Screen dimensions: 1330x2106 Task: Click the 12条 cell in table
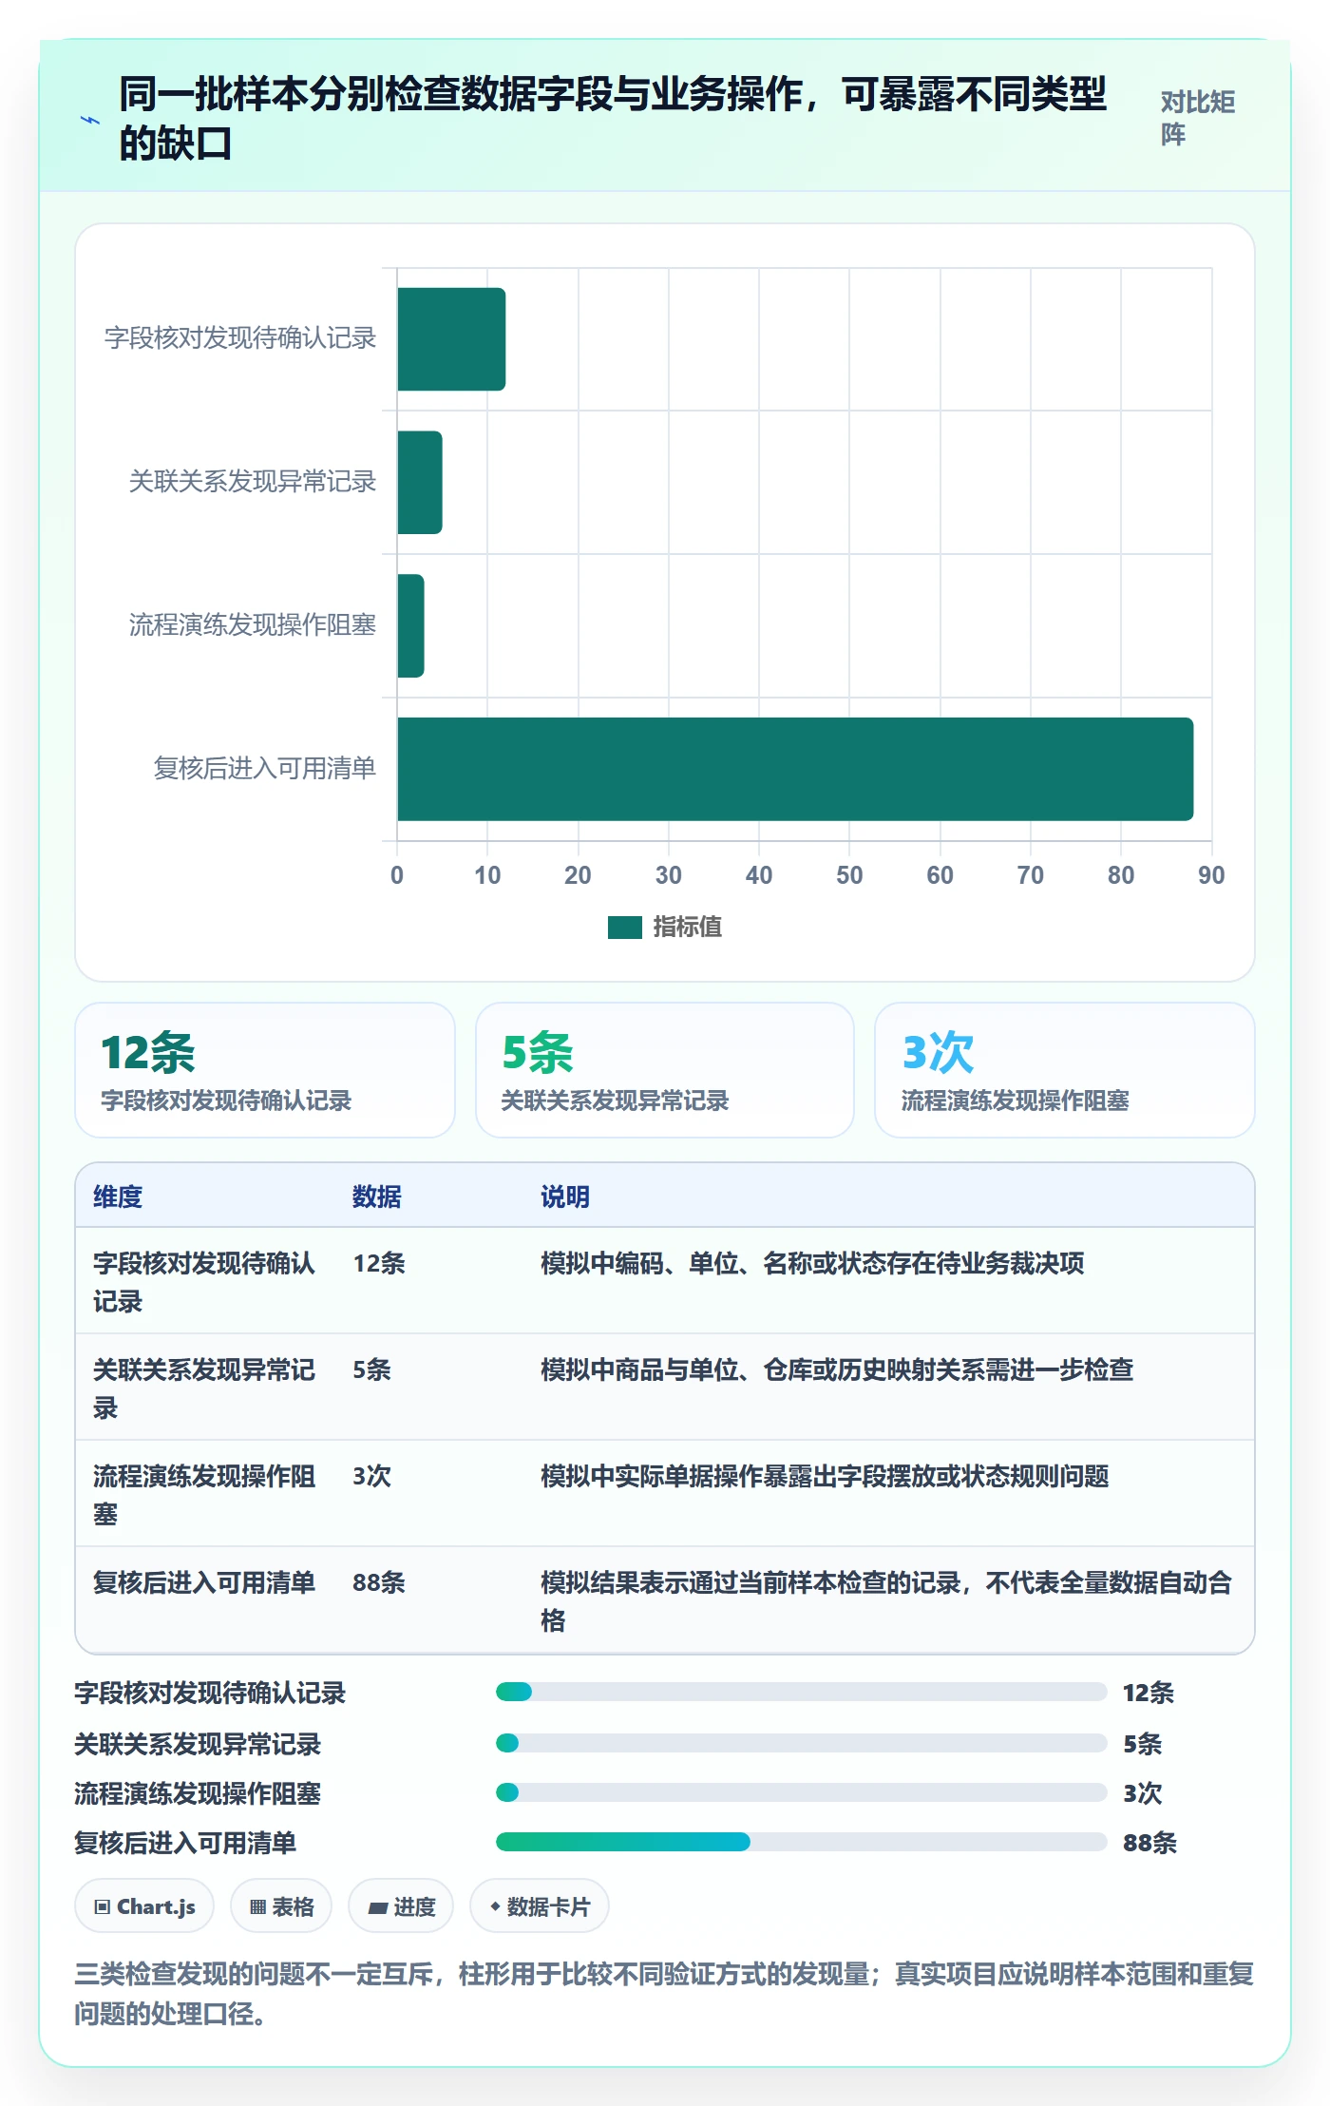click(x=379, y=1263)
